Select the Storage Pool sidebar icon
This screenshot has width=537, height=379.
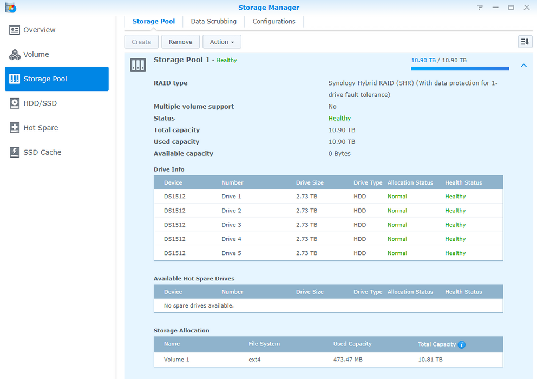point(15,79)
